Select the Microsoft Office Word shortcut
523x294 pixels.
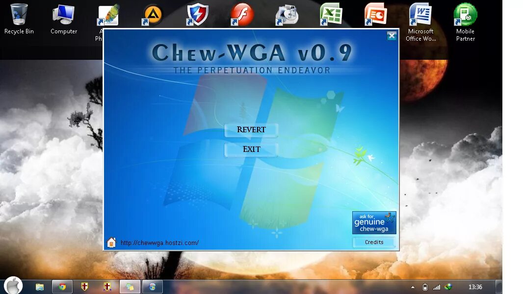[x=420, y=22]
